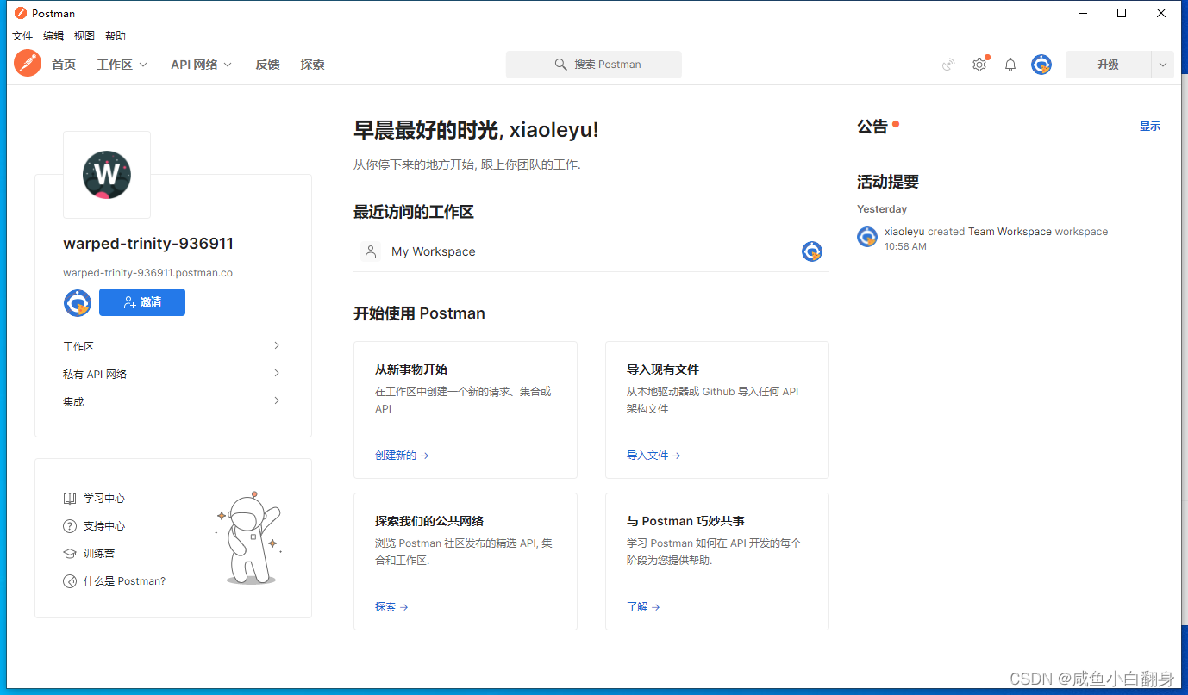Click member avatar beside invite button

coord(78,303)
